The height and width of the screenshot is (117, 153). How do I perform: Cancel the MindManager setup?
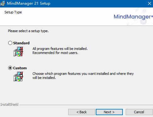pyautogui.click(x=139, y=112)
